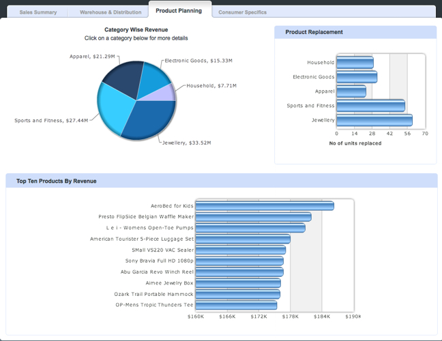Select the Apparel bar in Product Replacement
Viewport: 442px width, 341px height.
pos(351,91)
